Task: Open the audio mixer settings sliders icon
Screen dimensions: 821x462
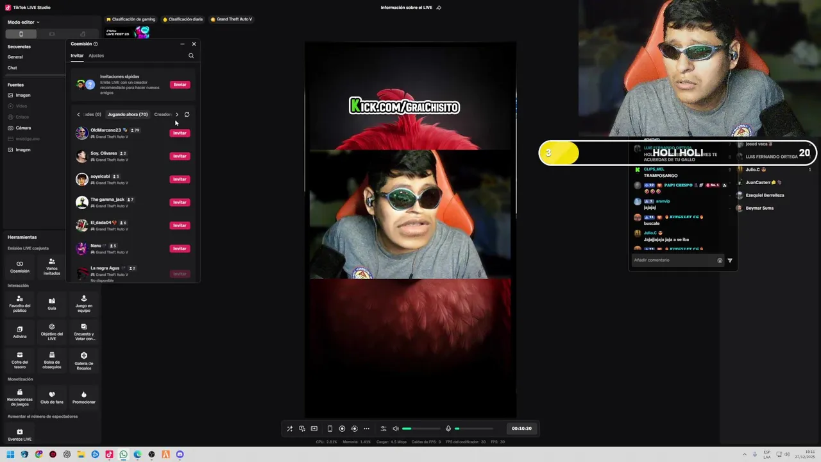Action: tap(384, 429)
